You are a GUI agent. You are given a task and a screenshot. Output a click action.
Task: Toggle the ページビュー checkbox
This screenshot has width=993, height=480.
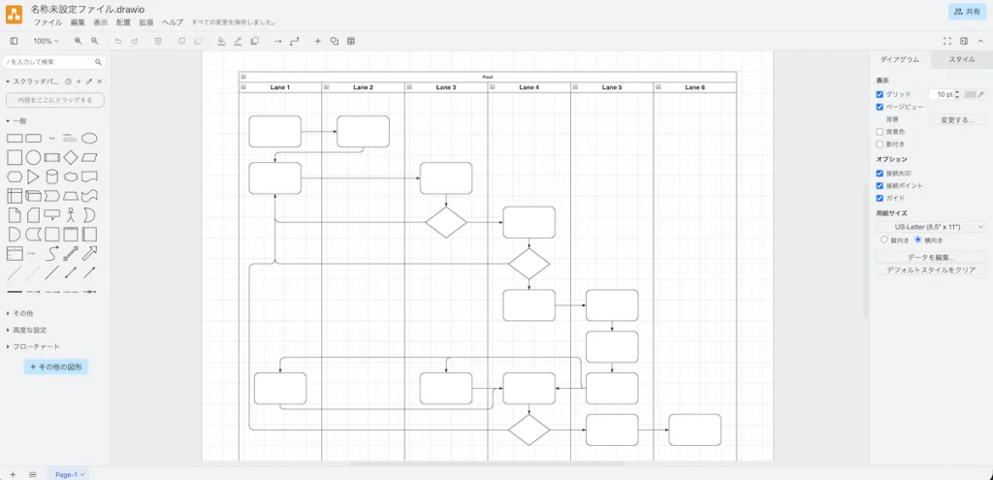click(880, 107)
